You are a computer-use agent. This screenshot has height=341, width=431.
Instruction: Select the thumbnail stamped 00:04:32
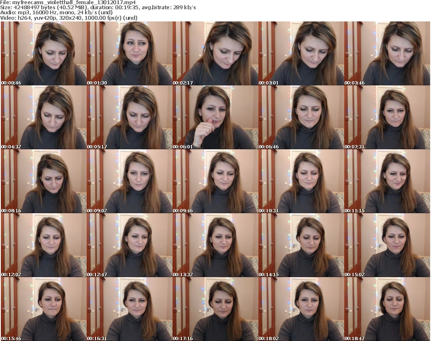point(44,117)
